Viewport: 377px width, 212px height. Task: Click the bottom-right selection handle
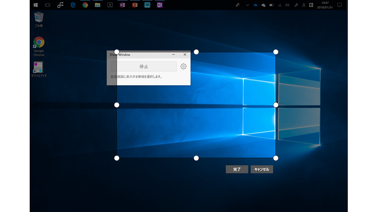[x=276, y=158]
